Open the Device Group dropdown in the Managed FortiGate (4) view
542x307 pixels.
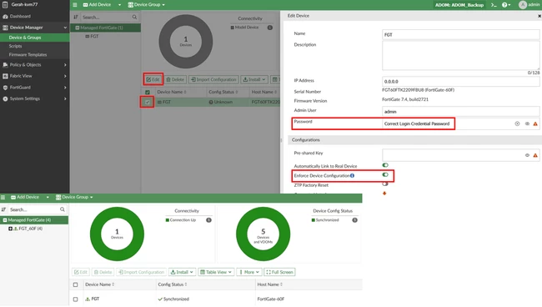point(74,197)
